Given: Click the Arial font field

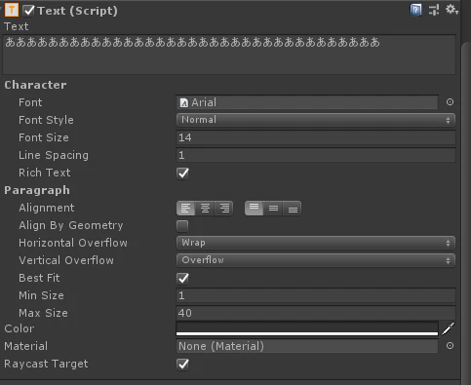Looking at the screenshot, I should click(307, 102).
